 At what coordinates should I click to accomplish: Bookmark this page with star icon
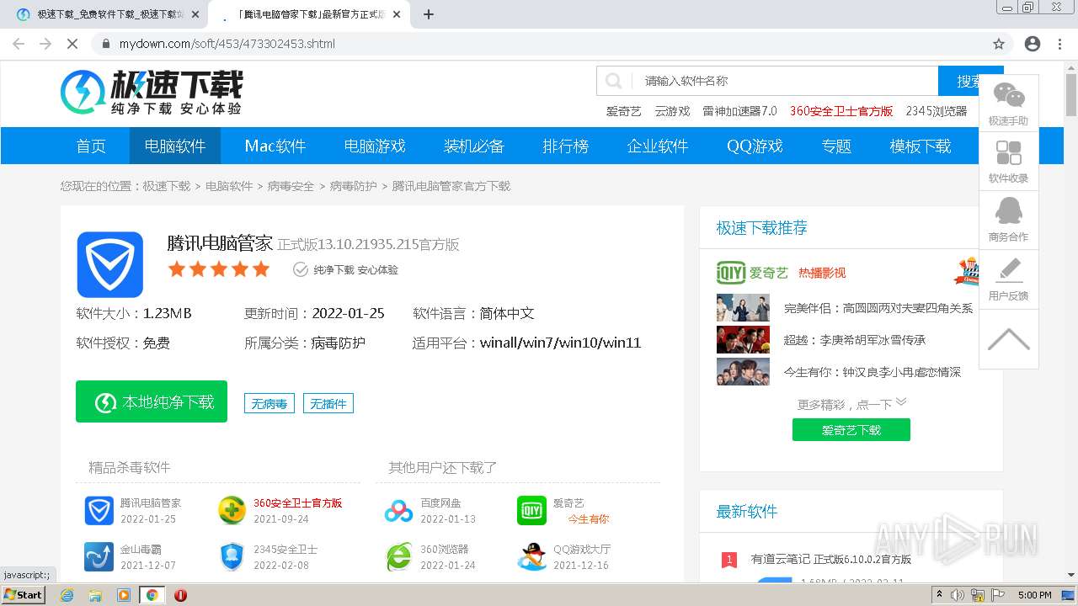point(999,44)
